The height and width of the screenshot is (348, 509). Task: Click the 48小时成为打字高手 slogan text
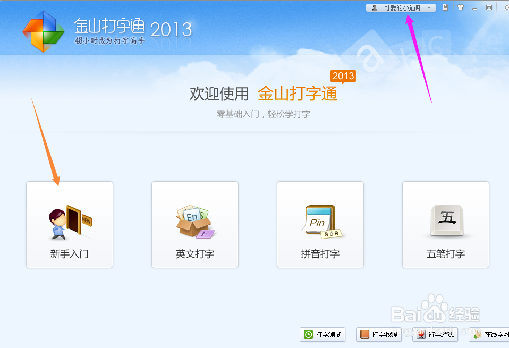tap(110, 40)
